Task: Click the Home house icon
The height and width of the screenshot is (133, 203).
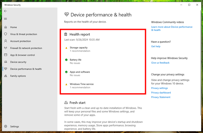Action: 6,27
